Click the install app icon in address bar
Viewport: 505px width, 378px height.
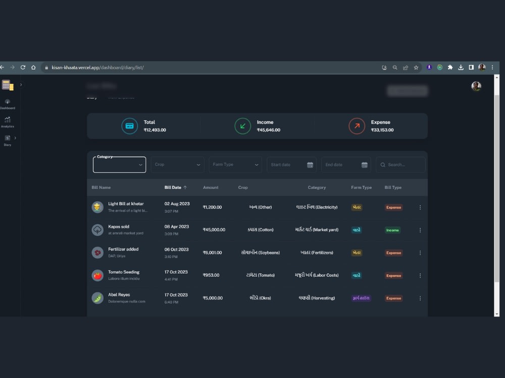click(384, 68)
